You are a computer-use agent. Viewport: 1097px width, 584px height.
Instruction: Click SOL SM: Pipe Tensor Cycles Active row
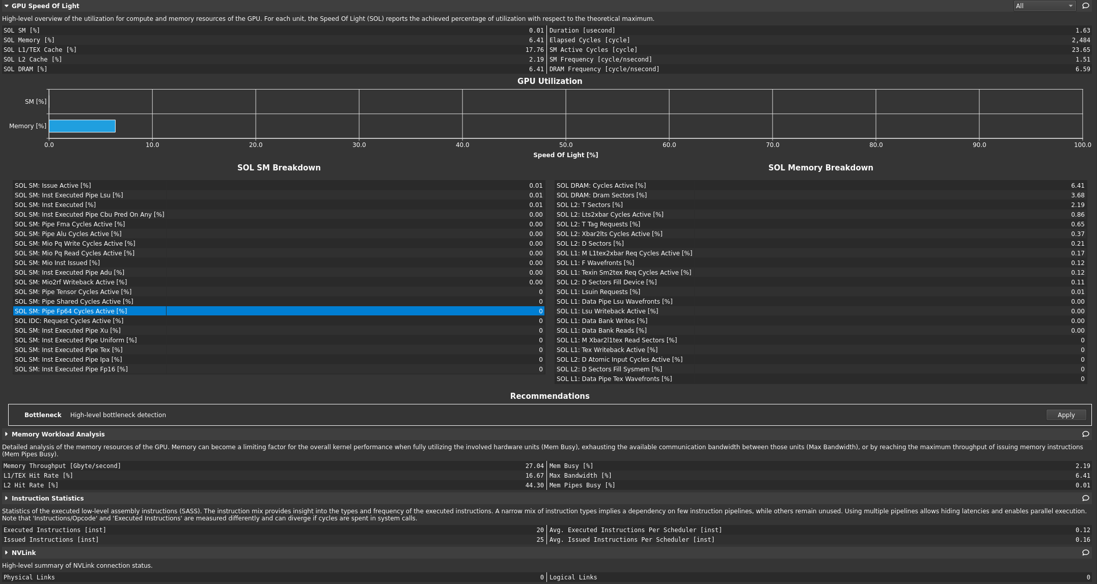278,292
